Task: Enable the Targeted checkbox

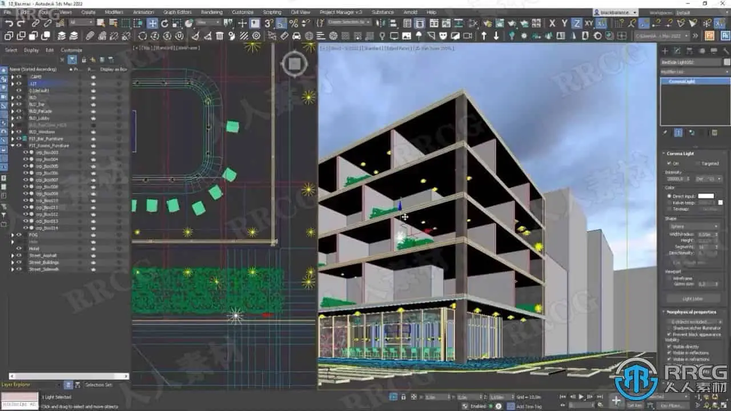Action: pyautogui.click(x=698, y=163)
